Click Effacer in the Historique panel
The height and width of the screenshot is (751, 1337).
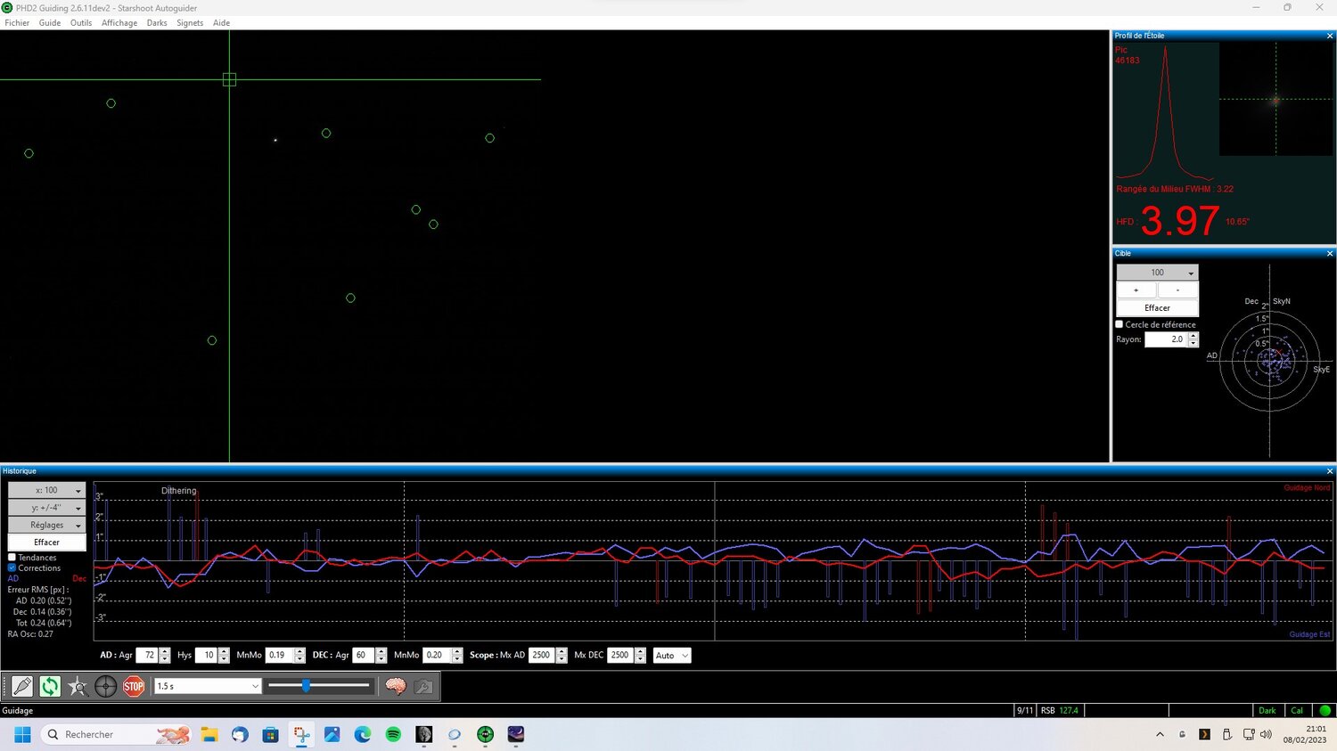46,543
